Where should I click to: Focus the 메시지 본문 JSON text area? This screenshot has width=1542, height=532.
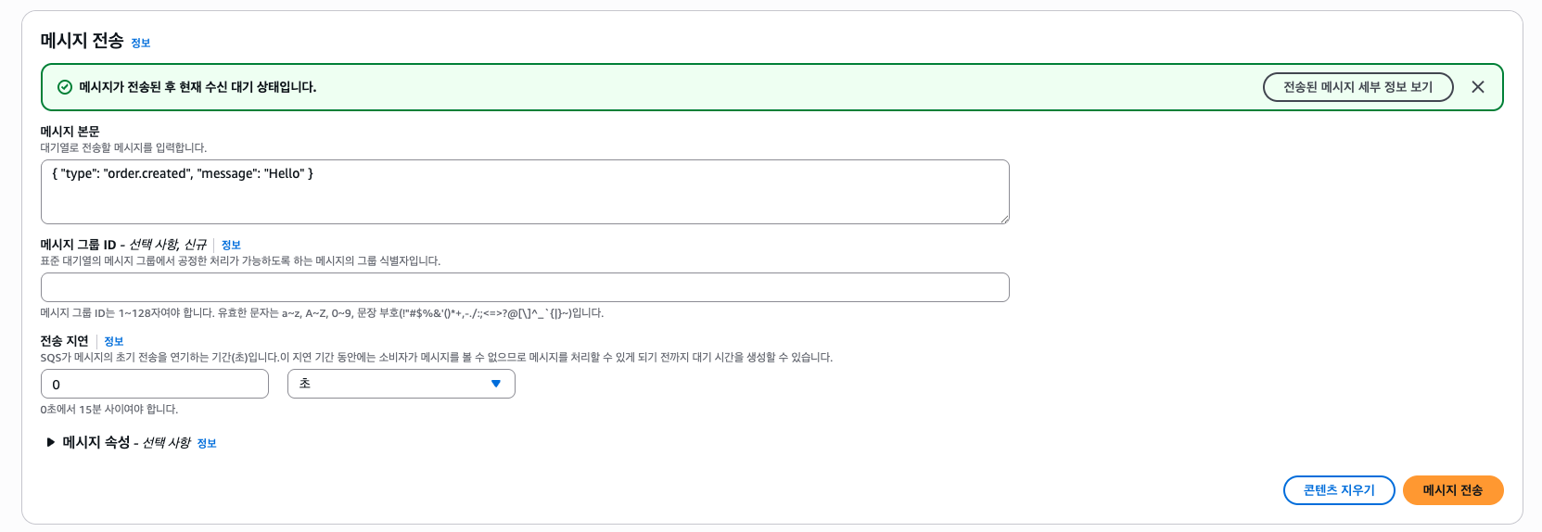pos(525,192)
